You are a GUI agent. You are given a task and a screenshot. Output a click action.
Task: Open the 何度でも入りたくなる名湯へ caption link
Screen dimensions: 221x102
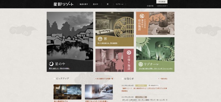click(x=97, y=101)
